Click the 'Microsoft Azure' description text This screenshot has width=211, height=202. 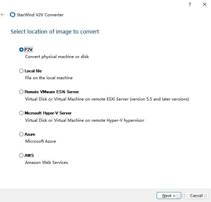(40, 141)
